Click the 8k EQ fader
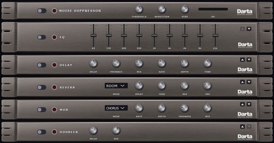 tap(200, 36)
